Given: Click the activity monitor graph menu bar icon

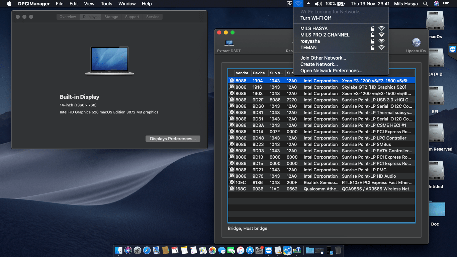Looking at the screenshot, I should (x=289, y=4).
